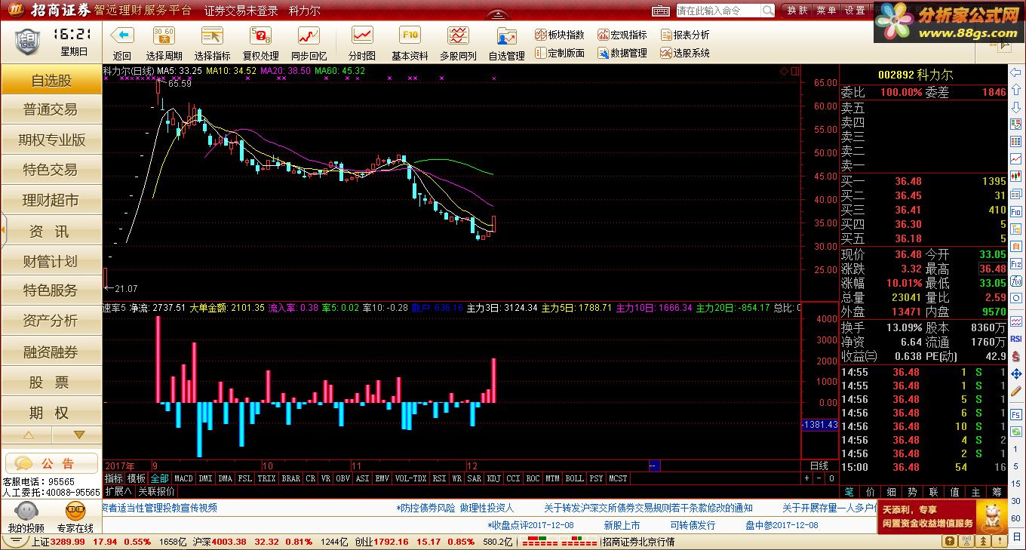Expand the 扩展 panel
1026x550 pixels.
(x=118, y=490)
